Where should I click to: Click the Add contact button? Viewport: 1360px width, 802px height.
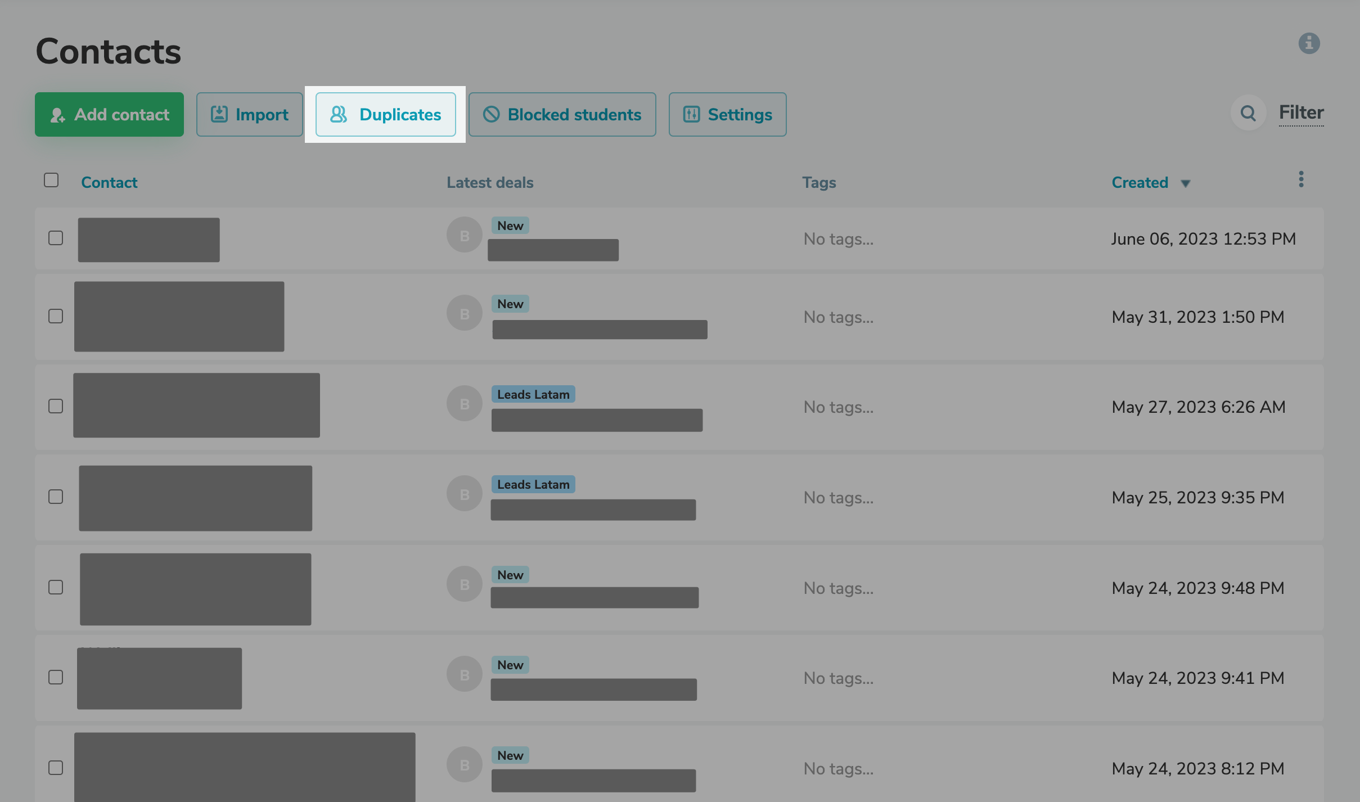(x=109, y=114)
